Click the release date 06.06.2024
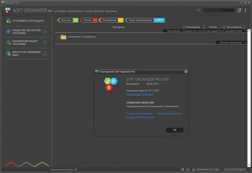Image resolution: width=252 pixels, height=173 pixels. tap(152, 84)
